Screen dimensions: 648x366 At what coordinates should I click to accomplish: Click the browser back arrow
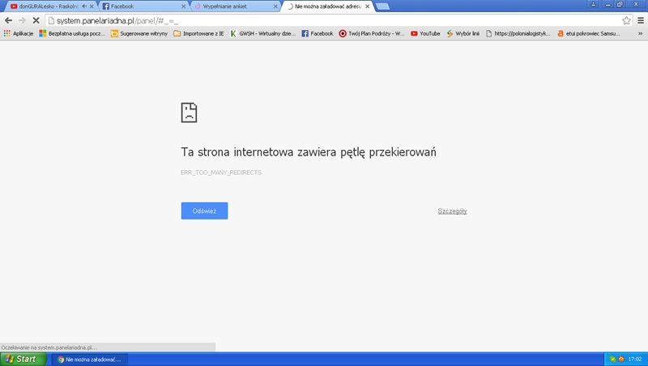tap(9, 20)
